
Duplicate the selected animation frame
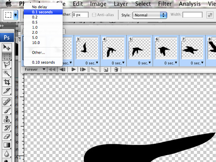pyautogui.click(x=106, y=70)
